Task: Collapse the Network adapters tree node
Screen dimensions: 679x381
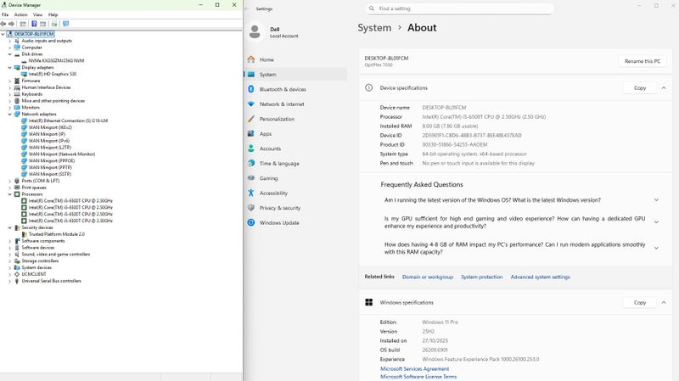Action: point(9,114)
